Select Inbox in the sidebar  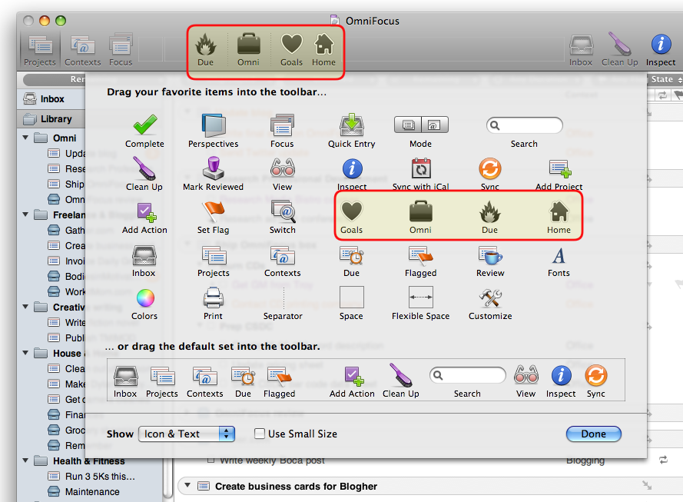point(51,99)
